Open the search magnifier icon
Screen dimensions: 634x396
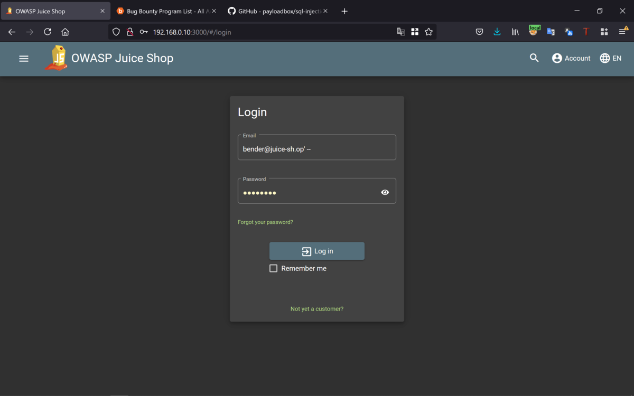tap(534, 58)
